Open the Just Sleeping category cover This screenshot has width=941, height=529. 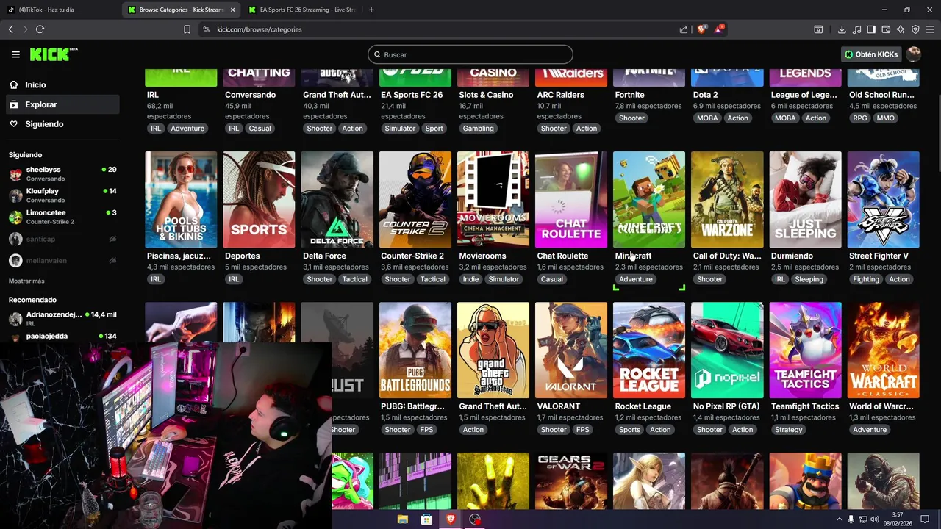805,199
